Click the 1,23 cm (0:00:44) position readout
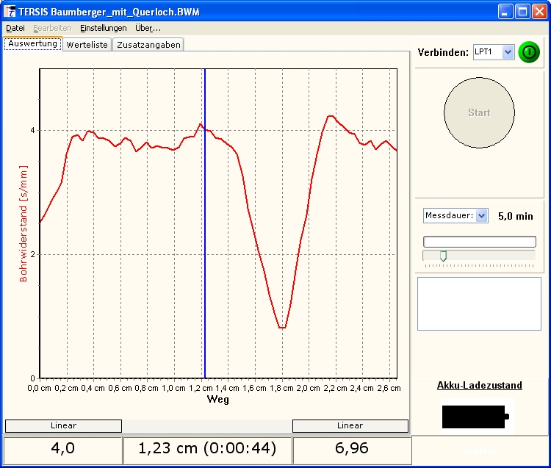Image resolution: width=551 pixels, height=468 pixels. 207,450
